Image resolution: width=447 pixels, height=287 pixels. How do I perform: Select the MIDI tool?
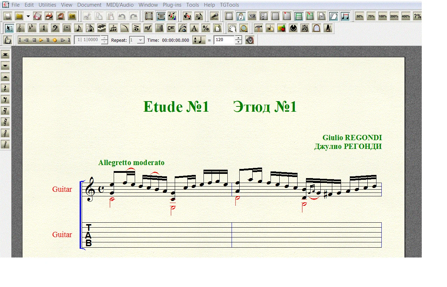pos(293,28)
